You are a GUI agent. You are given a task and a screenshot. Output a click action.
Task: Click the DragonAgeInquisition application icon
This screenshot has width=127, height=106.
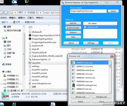[x=30, y=39]
